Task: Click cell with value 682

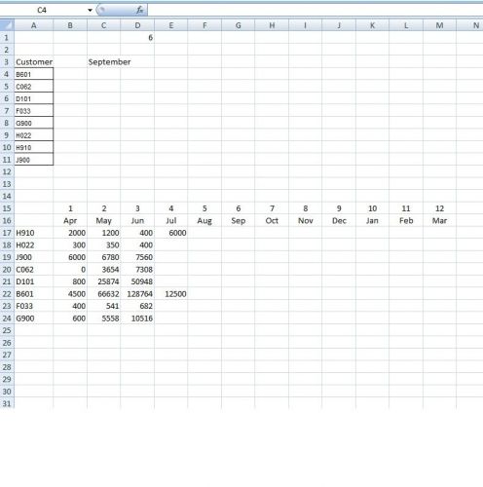Action: coord(137,306)
